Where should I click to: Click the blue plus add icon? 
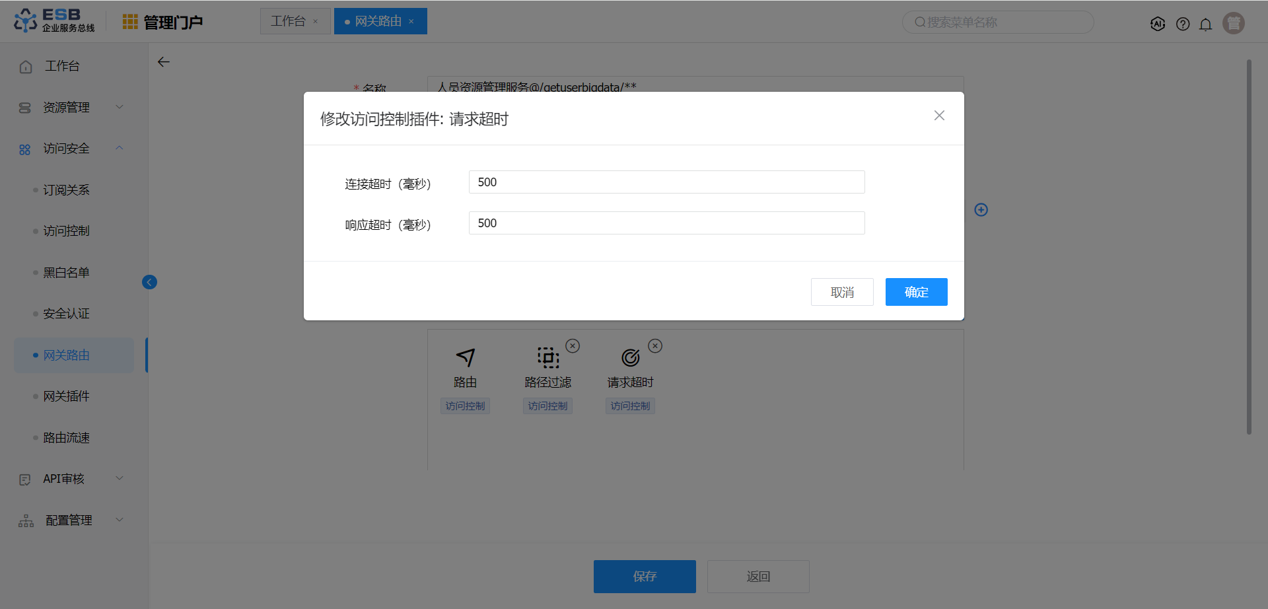pyautogui.click(x=981, y=209)
